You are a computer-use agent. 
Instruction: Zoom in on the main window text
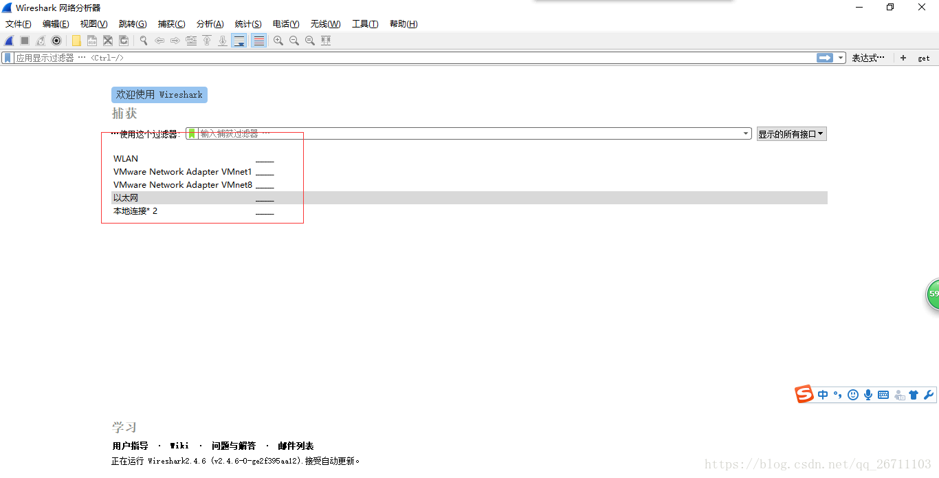[x=278, y=41]
